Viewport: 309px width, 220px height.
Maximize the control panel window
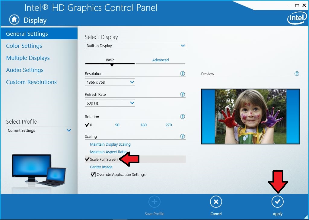tap(297, 5)
